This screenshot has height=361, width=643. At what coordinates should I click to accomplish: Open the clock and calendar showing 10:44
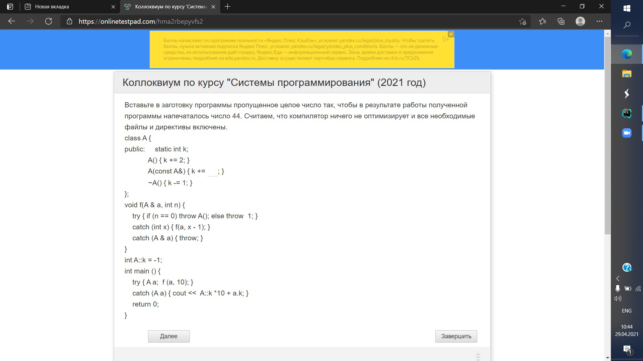pyautogui.click(x=627, y=330)
